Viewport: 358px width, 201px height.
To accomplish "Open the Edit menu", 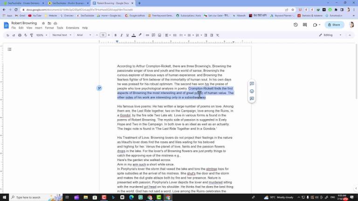I will point(21,28).
